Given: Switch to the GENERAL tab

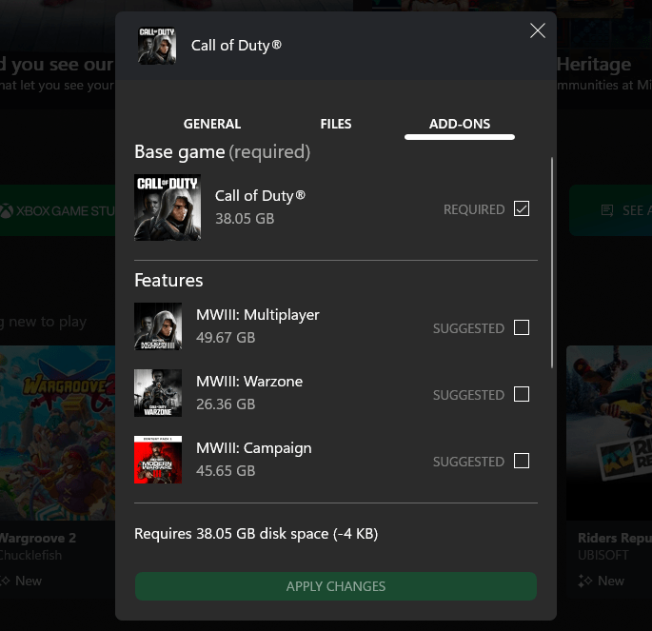Looking at the screenshot, I should tap(212, 124).
